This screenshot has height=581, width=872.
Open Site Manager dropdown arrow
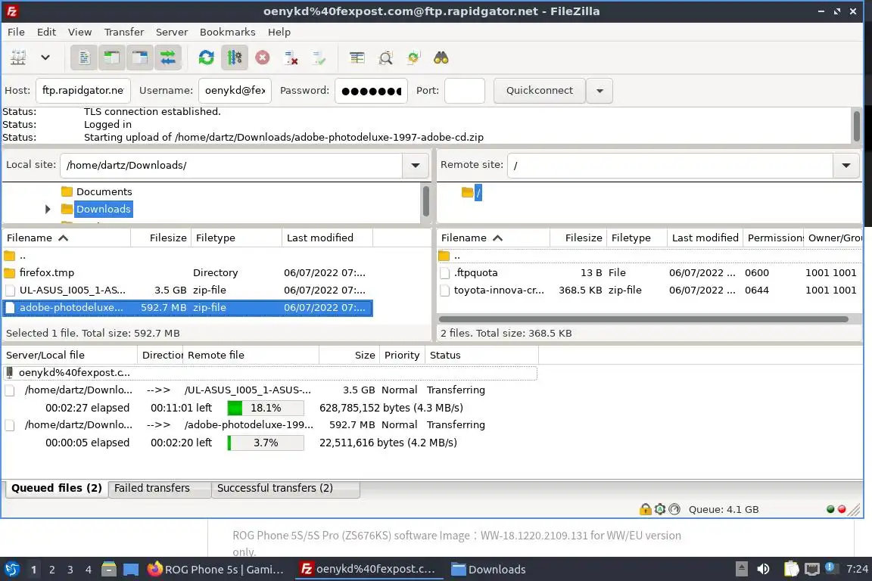tap(45, 57)
